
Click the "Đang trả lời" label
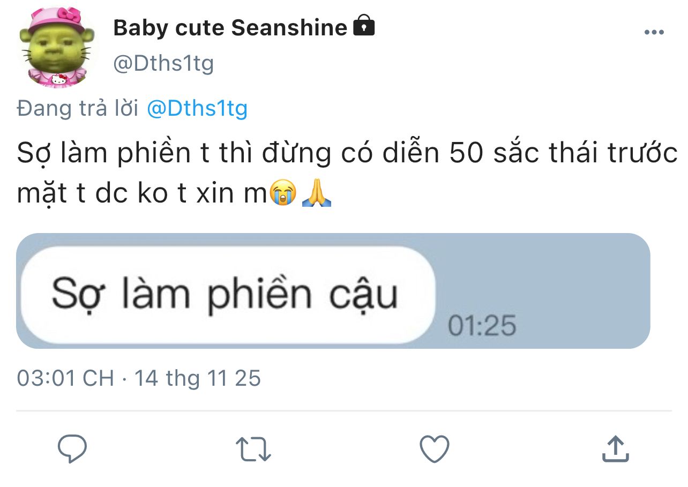[78, 109]
